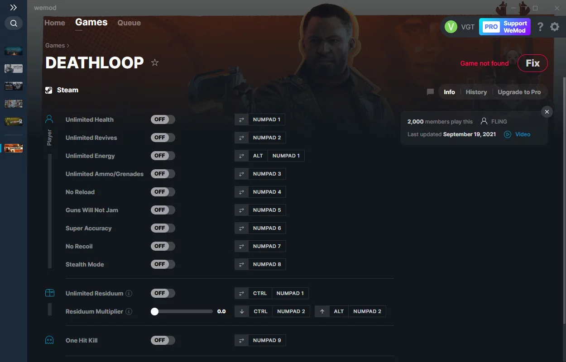Toggle Guns Will Not Jam

163,210
